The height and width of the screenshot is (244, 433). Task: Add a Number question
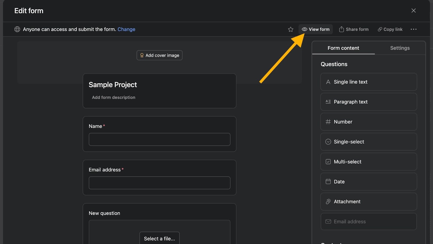click(x=369, y=122)
